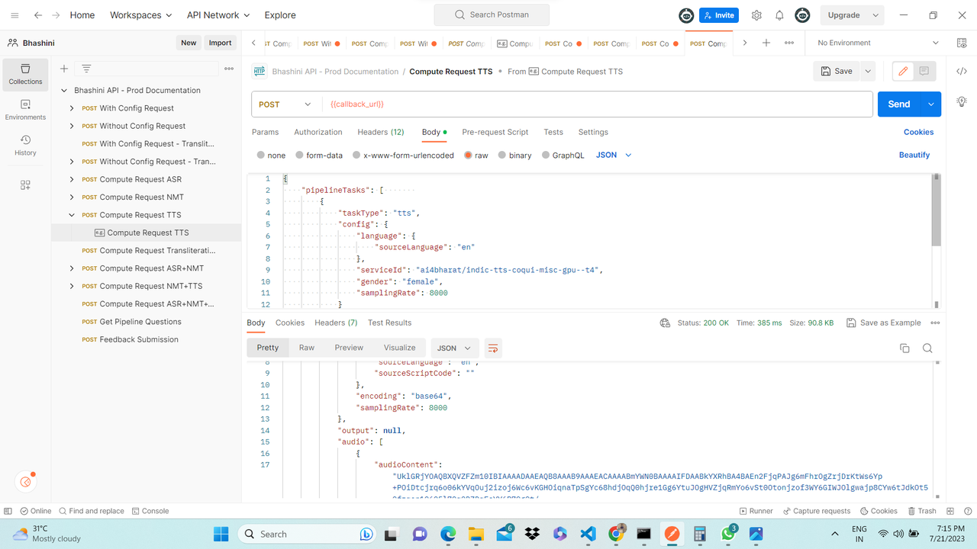
Task: Open the History sidebar panel
Action: click(25, 146)
